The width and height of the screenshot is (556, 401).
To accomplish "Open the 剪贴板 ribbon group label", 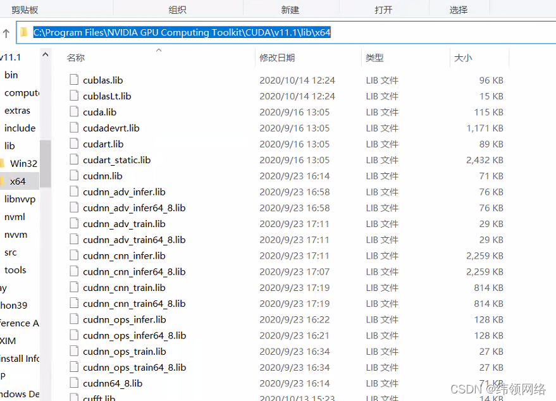I will (x=25, y=10).
